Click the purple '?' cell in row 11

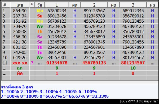32,63
